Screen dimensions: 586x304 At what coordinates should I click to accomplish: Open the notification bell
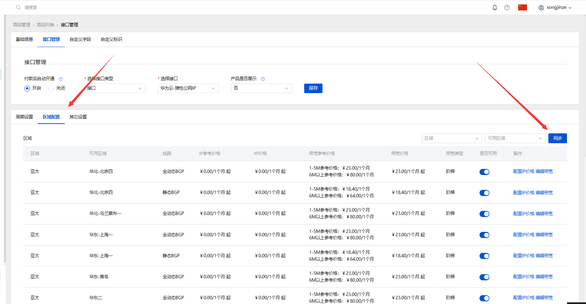[x=495, y=7]
